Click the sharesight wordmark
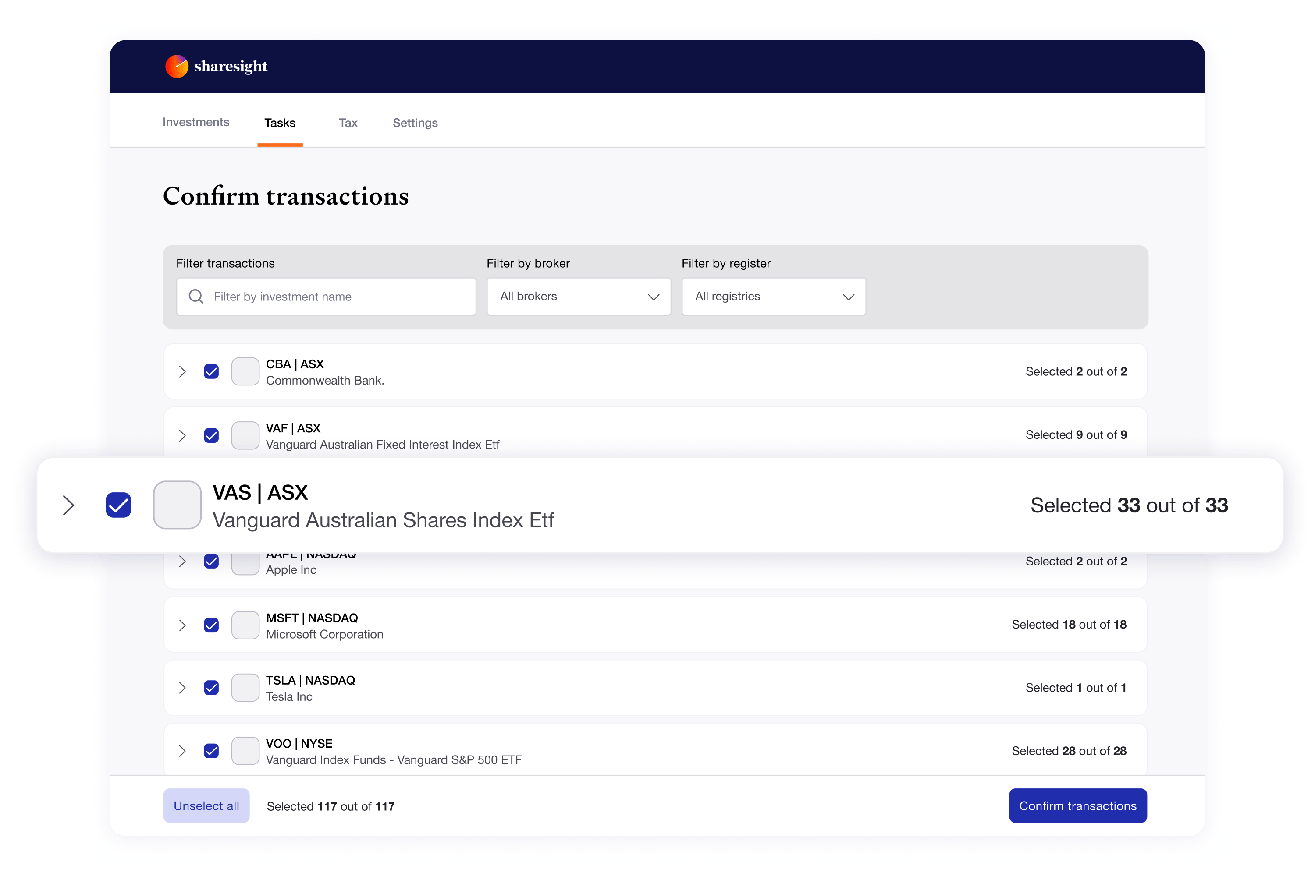 [231, 67]
